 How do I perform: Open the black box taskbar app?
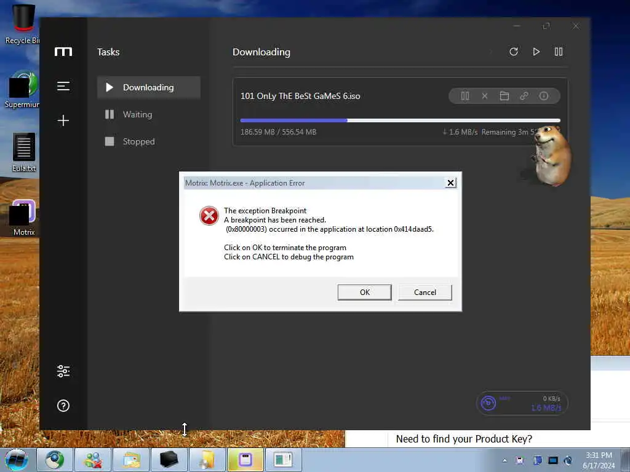point(169,460)
